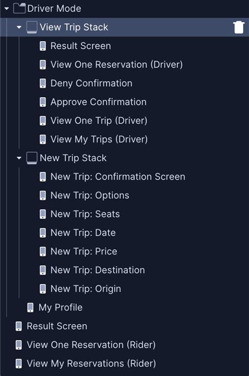
Task: Click phone icon beside View One Reservation (Rider)
Action: click(x=19, y=345)
